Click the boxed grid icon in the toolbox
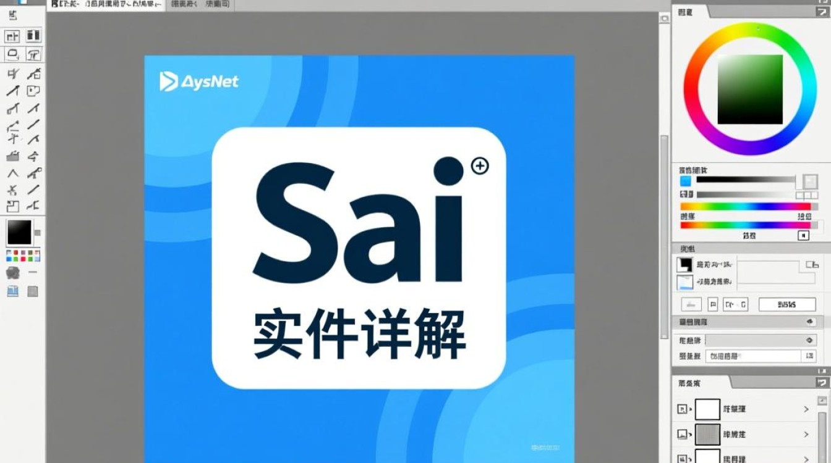831x463 pixels. 13,36
